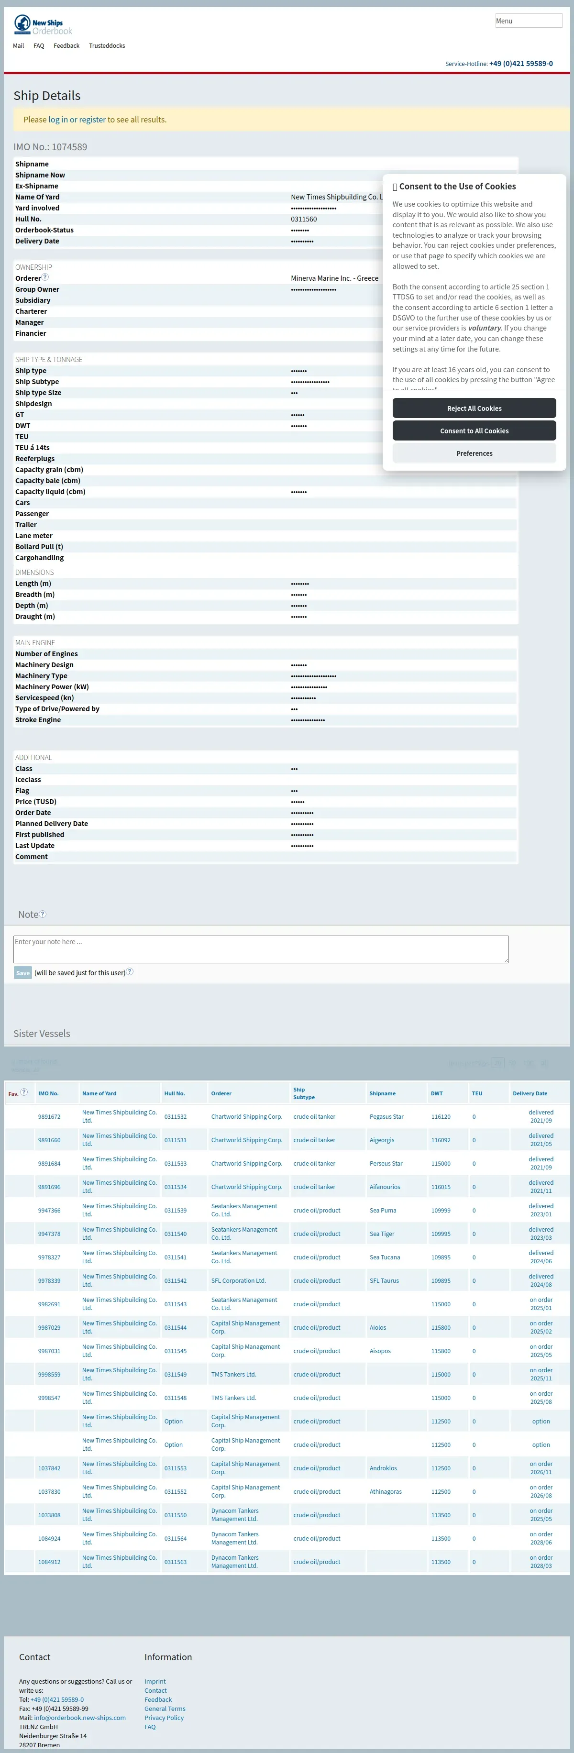Click shipname Pegasus Star
The width and height of the screenshot is (574, 1753).
point(387,1117)
